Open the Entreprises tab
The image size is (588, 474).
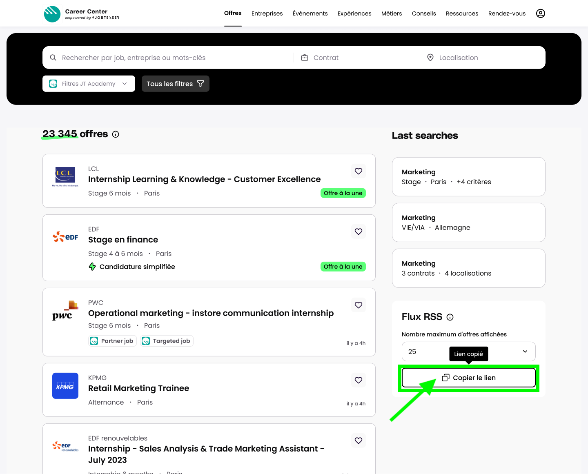click(x=267, y=13)
